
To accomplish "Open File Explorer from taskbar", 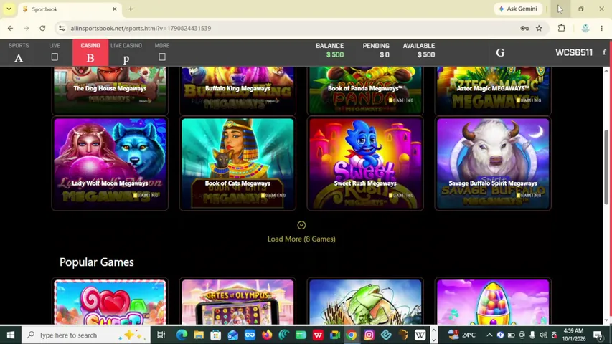I will (x=199, y=335).
